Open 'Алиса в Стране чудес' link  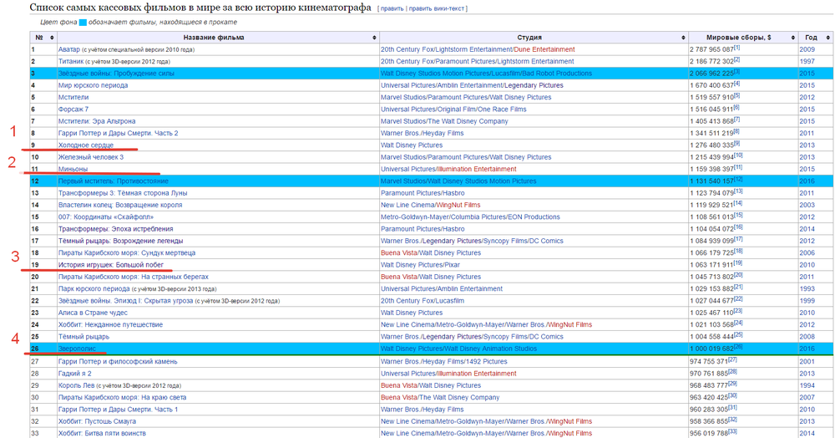93,313
